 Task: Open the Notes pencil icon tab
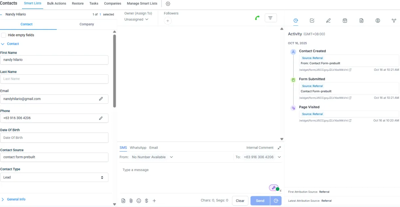pos(328,21)
